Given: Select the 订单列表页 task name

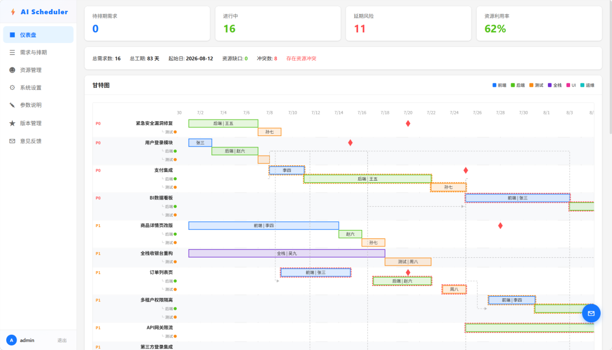Looking at the screenshot, I should 161,272.
